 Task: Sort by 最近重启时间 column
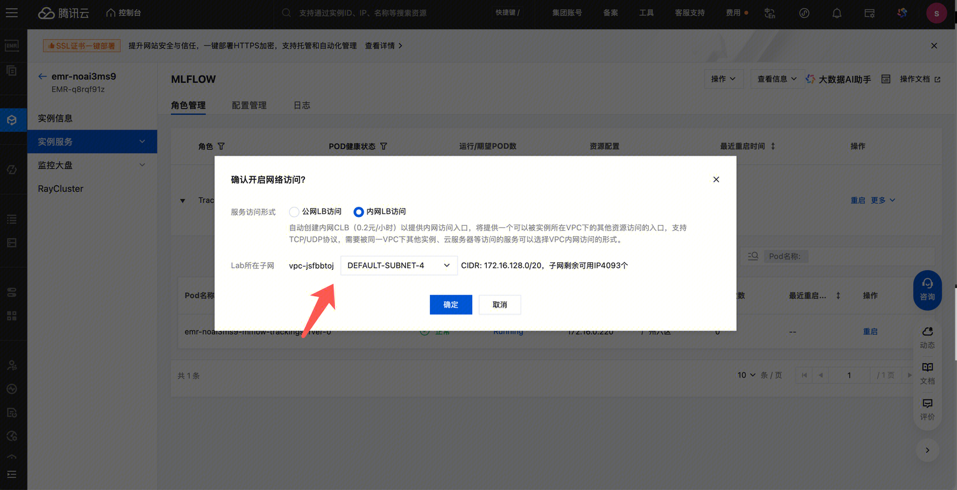[773, 146]
